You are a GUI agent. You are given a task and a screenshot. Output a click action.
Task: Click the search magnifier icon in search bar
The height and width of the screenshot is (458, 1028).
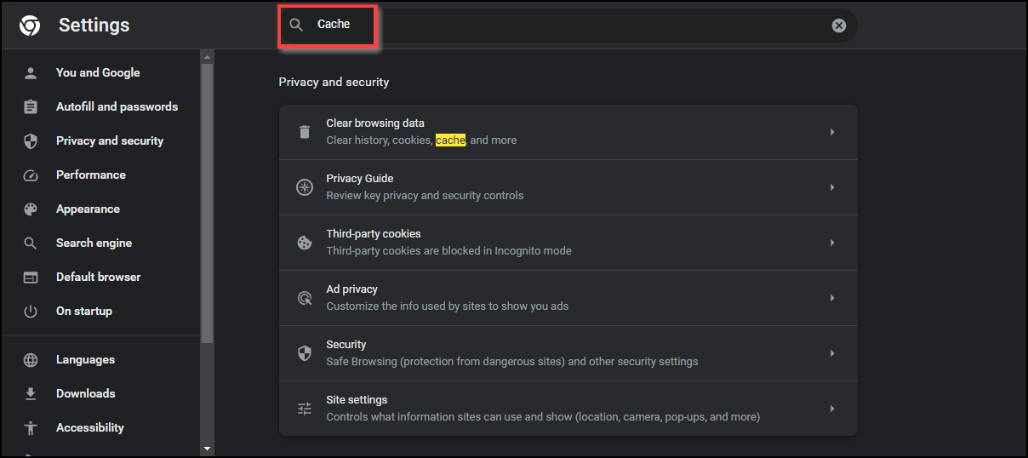coord(296,25)
